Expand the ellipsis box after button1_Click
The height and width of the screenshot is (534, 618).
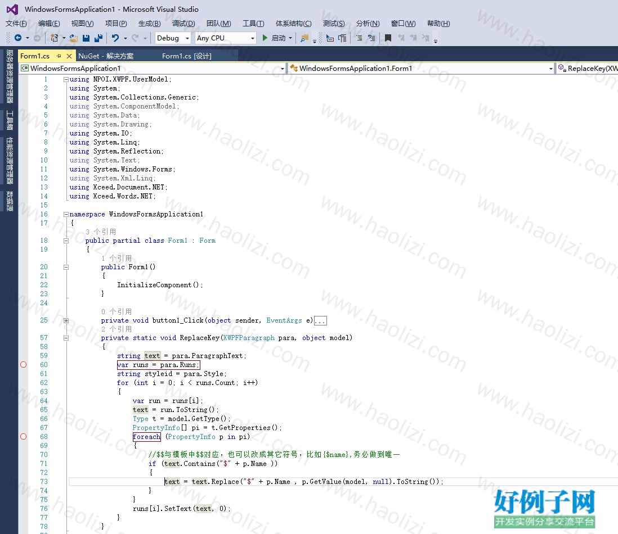tap(320, 321)
